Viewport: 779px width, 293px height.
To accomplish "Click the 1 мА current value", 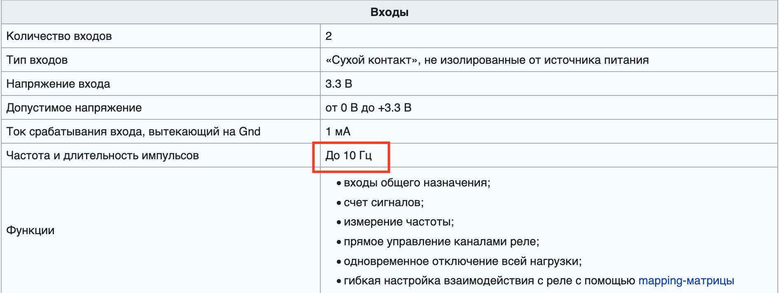I will pos(338,132).
